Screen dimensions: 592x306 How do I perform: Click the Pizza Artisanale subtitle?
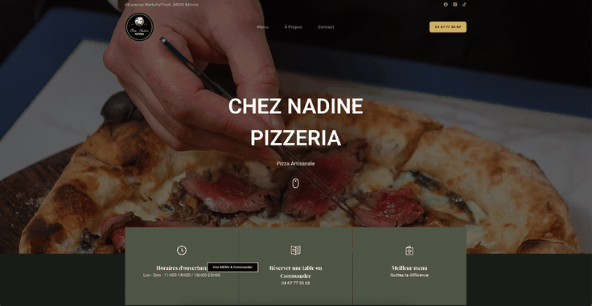[296, 164]
